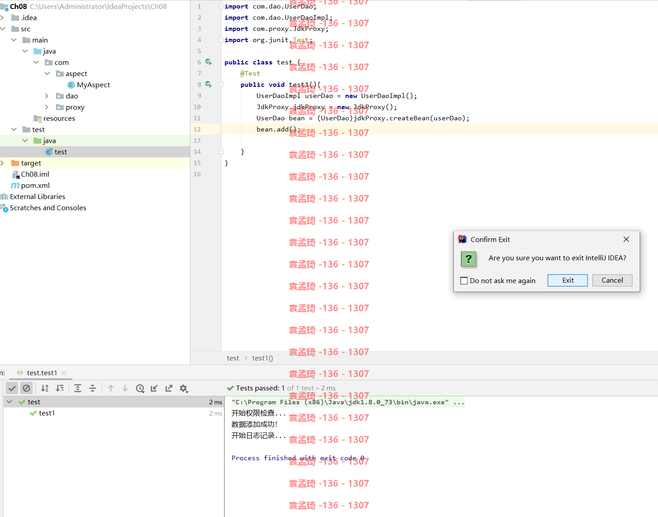This screenshot has height=517, width=658.
Task: Collapse the src folder
Action: coord(3,29)
